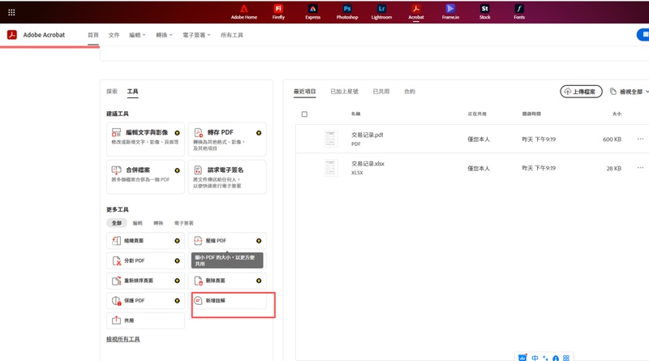Select the 壓縮 PDF tool

[227, 240]
